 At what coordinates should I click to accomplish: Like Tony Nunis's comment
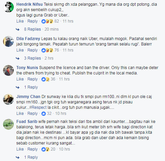[20, 79]
